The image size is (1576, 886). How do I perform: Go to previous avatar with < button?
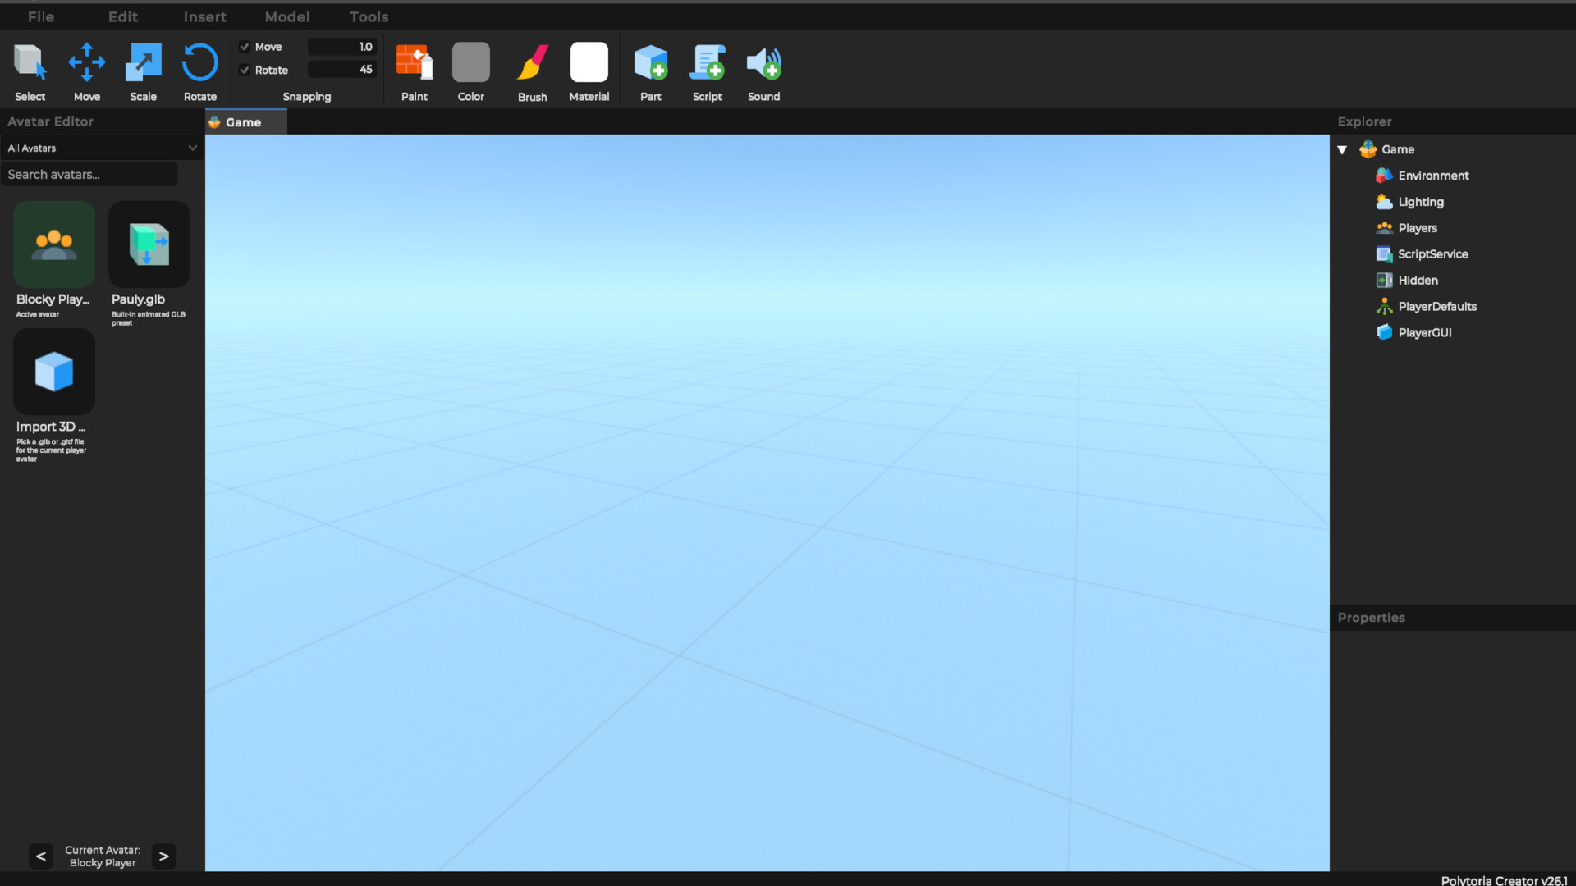(40, 856)
